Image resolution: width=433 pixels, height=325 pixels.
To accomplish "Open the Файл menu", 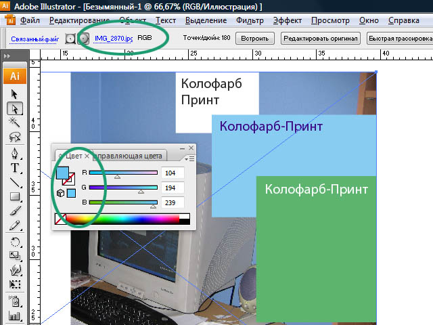I will 30,20.
